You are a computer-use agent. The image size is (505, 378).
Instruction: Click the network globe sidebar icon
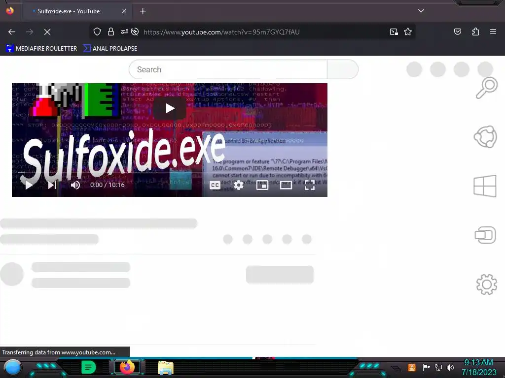pyautogui.click(x=485, y=137)
